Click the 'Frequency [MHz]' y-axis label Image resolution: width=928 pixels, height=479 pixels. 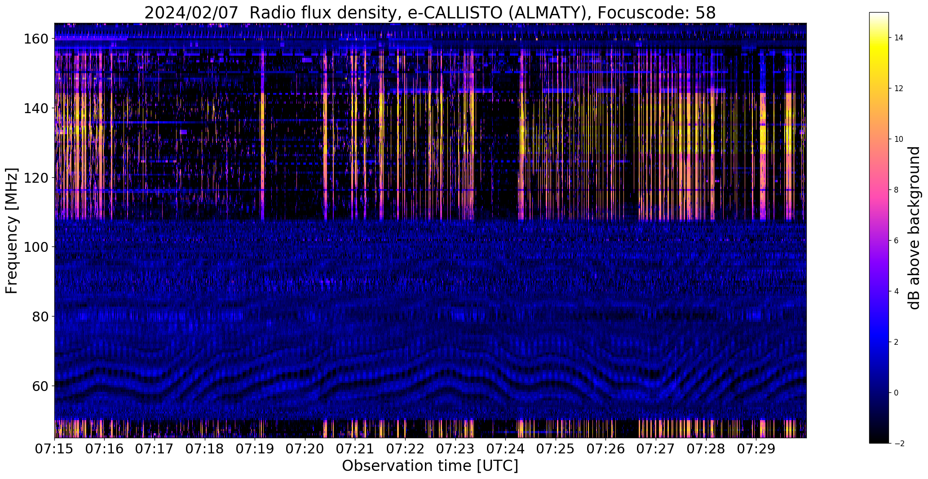[12, 231]
